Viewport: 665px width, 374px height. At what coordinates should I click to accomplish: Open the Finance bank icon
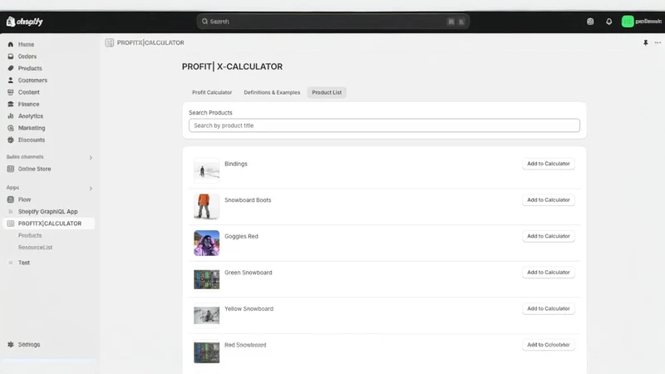click(11, 104)
